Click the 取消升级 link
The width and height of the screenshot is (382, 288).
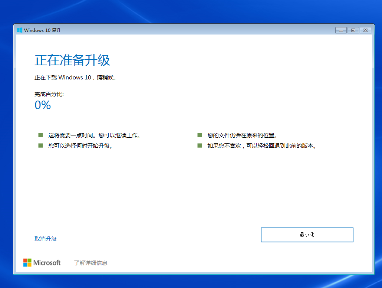[46, 239]
